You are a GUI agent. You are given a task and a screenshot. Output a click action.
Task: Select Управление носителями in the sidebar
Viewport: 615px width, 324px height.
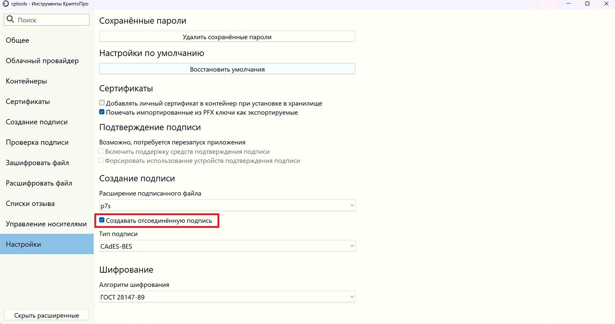click(x=46, y=224)
